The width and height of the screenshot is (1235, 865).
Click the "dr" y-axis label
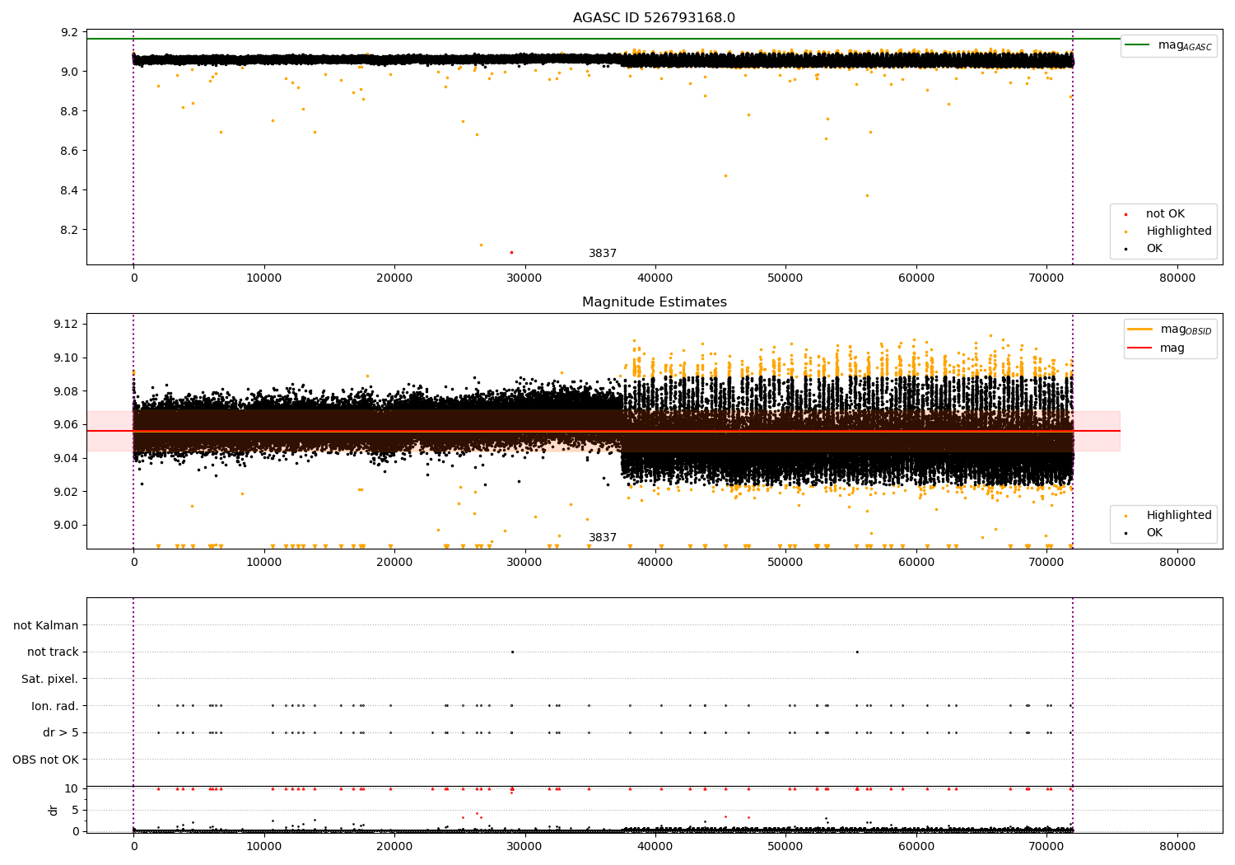54,810
